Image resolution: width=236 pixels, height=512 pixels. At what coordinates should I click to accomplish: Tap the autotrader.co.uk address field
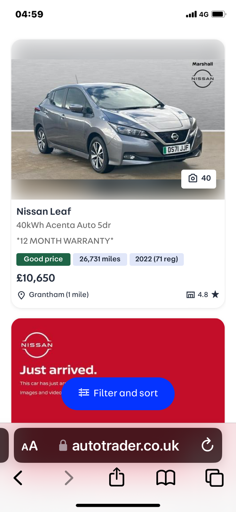pos(125,446)
